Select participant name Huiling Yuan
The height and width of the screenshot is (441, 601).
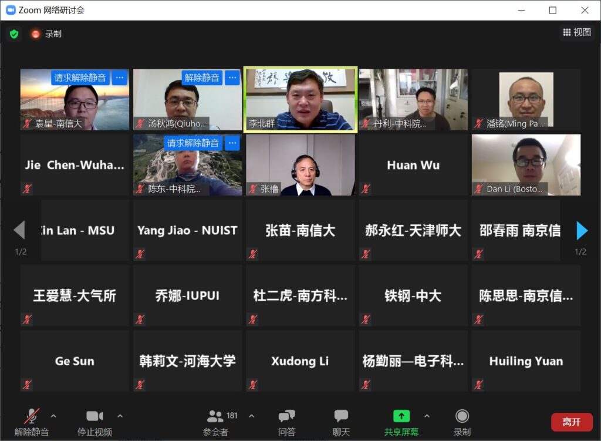pos(526,361)
